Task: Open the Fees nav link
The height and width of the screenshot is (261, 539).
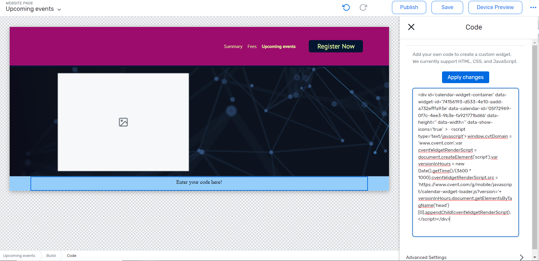Action: [252, 47]
